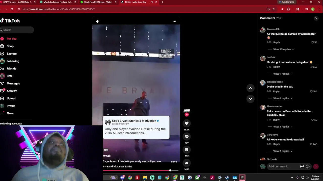323x181 pixels.
Task: Like LesDolt's comment
Action: [311, 67]
